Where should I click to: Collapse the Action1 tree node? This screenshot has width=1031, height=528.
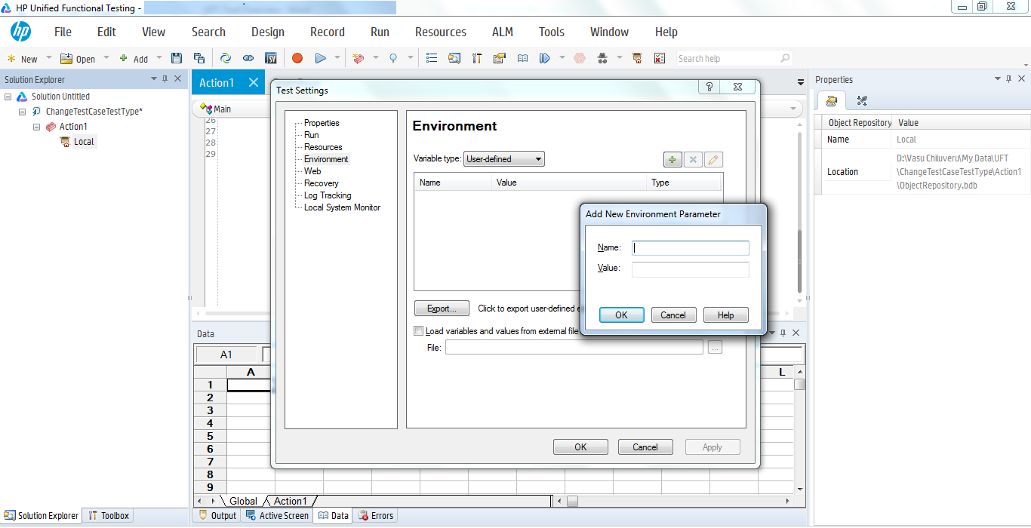(x=36, y=127)
